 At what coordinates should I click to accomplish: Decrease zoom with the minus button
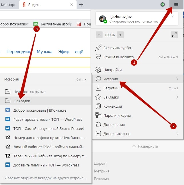tap(99, 35)
